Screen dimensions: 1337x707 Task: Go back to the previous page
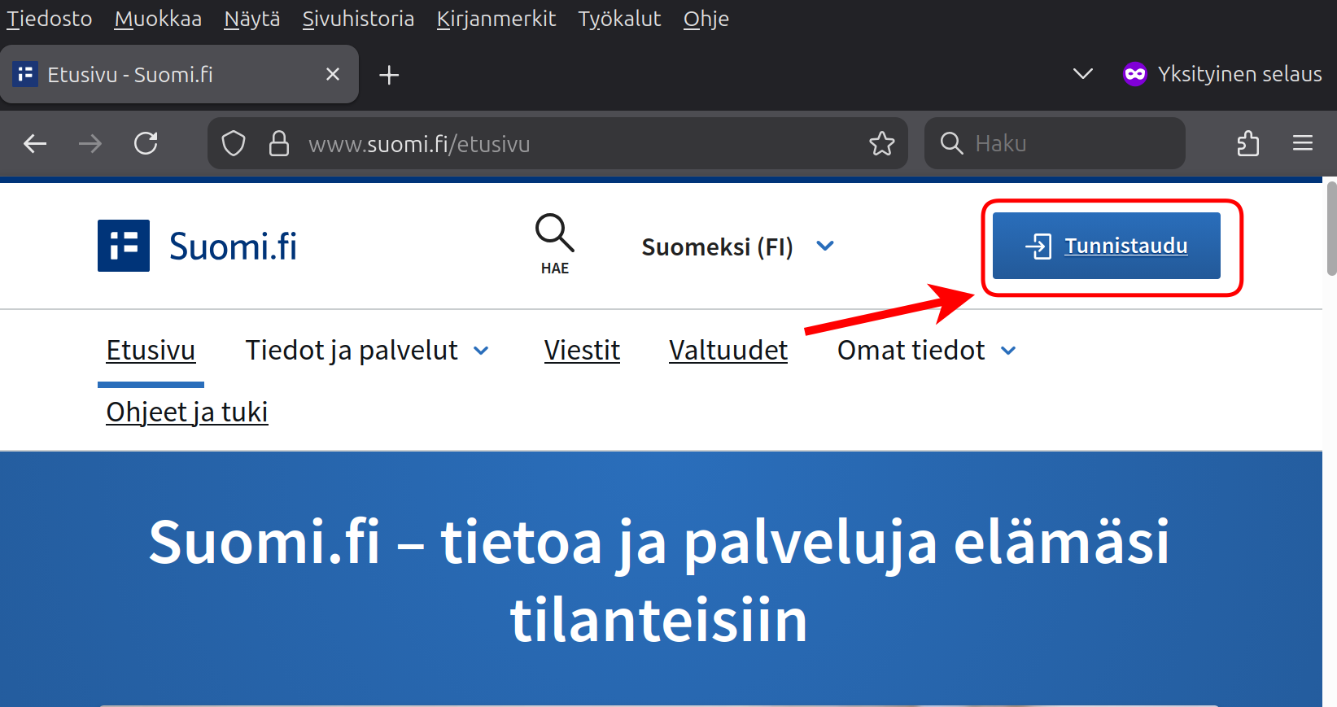pos(35,144)
